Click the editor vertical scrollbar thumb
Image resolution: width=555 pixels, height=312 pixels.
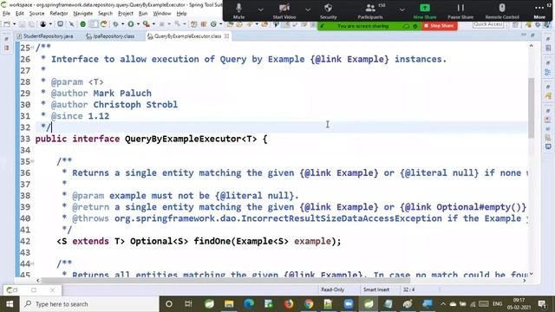tap(531, 107)
